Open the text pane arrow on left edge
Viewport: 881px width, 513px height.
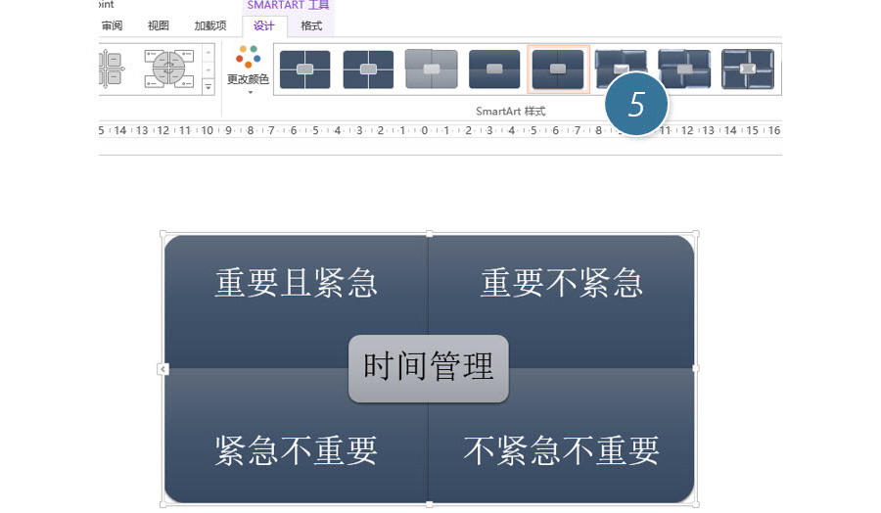(x=162, y=369)
